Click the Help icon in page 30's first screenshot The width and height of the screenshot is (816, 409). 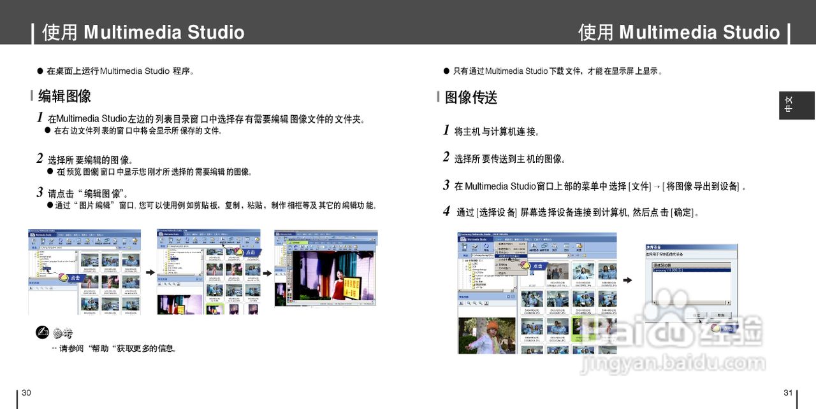pos(135,240)
